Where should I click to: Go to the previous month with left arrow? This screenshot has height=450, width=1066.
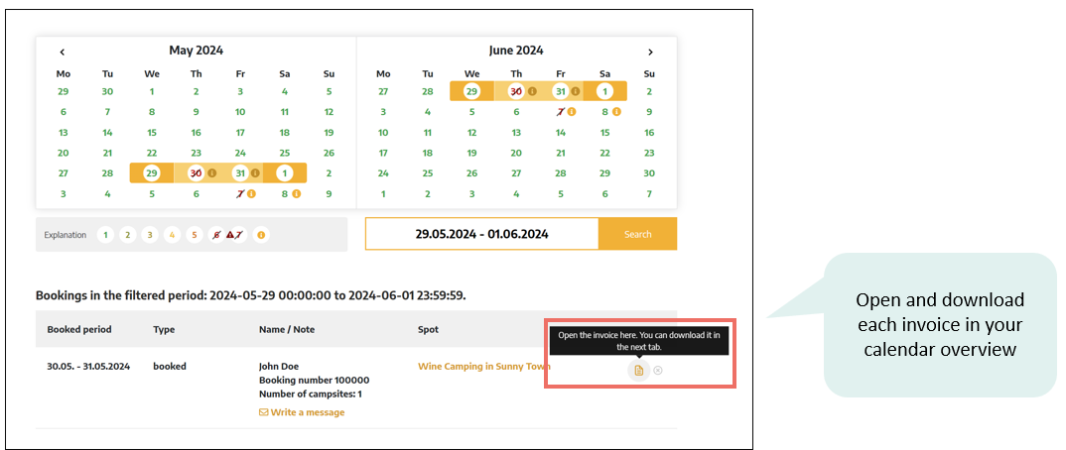tap(62, 52)
